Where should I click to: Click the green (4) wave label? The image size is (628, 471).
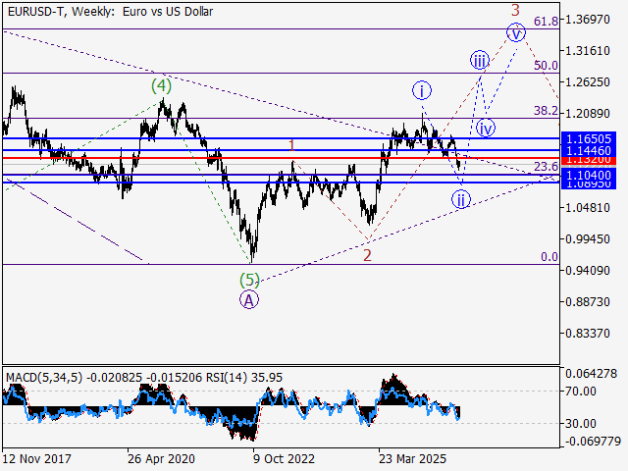[x=161, y=85]
